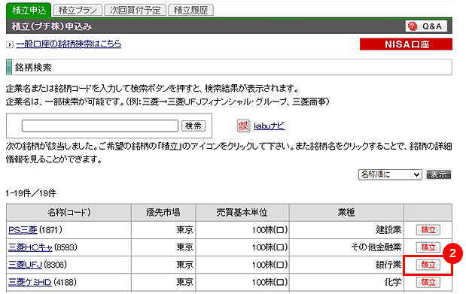Open the 次回買付予定 tab
Image resolution: width=466 pixels, height=294 pixels.
pos(136,11)
